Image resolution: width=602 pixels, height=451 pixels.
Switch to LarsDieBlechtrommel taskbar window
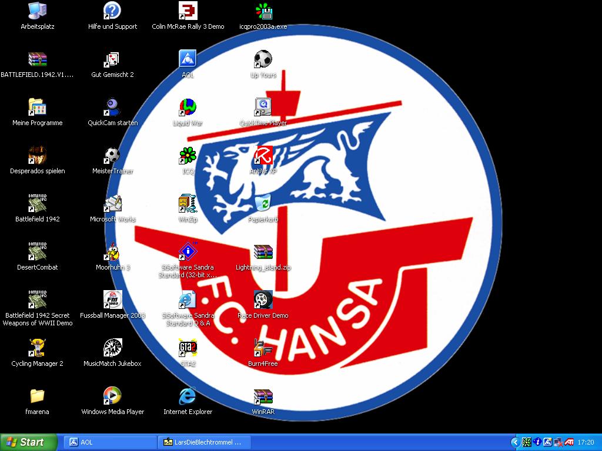click(204, 442)
